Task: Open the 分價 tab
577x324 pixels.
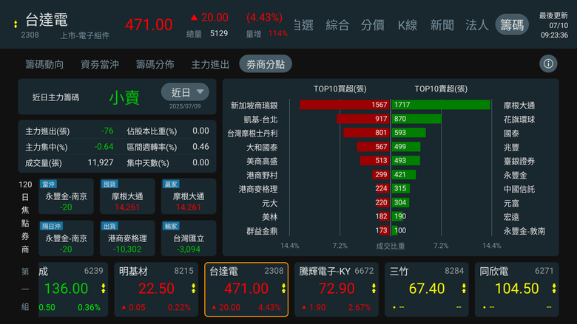Action: (x=372, y=25)
